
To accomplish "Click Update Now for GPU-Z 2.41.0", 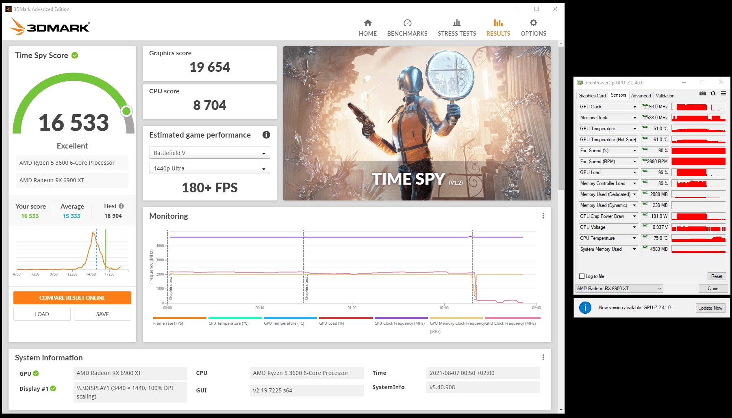I will click(710, 308).
